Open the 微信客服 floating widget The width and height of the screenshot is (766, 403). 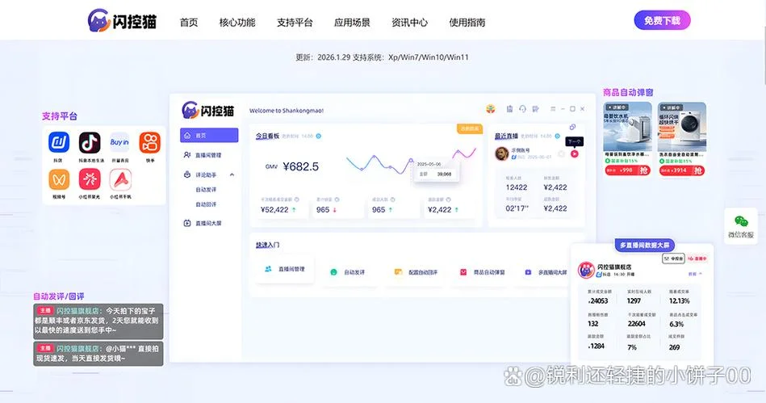741,226
